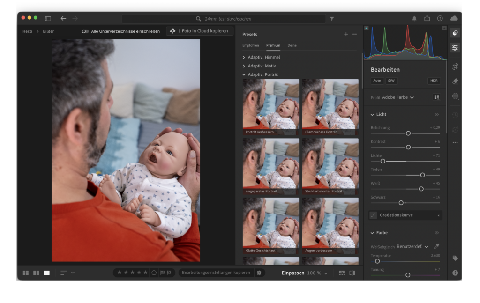Select the Healing tool

click(455, 81)
